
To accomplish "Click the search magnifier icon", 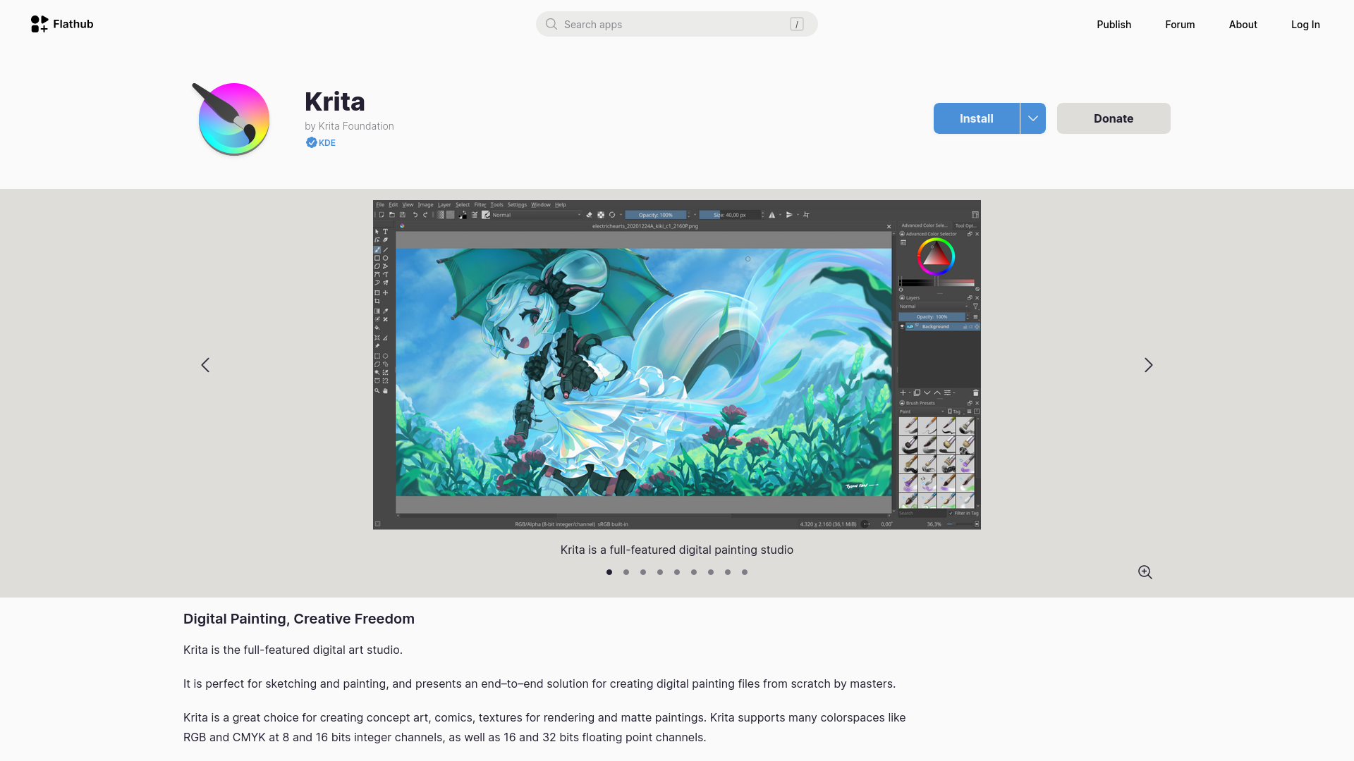I will click(551, 24).
